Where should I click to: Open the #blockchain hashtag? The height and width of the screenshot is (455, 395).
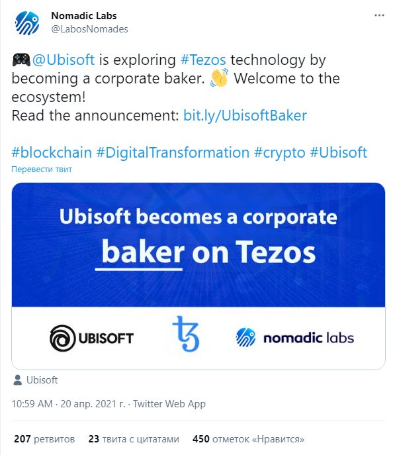52,152
